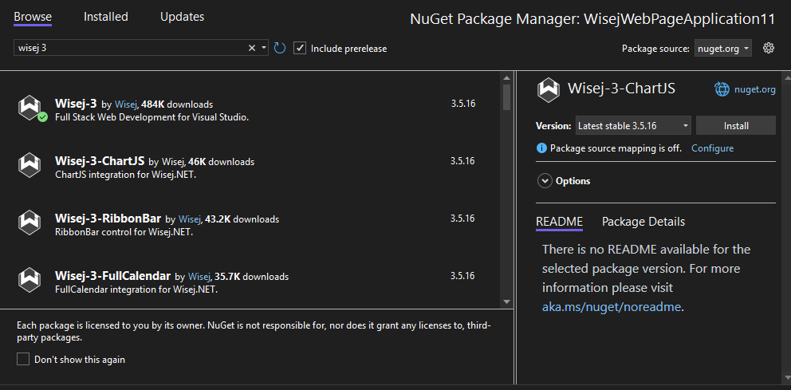Switch to the Installed tab

click(106, 17)
